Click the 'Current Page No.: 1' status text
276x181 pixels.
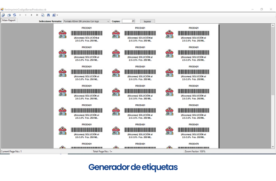(x=11, y=151)
